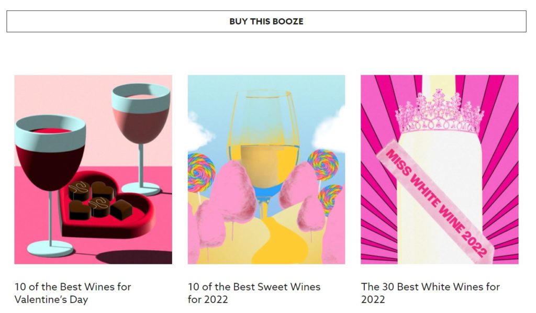Open the Valentine's Day wines article image
The image size is (536, 313).
coord(93,170)
